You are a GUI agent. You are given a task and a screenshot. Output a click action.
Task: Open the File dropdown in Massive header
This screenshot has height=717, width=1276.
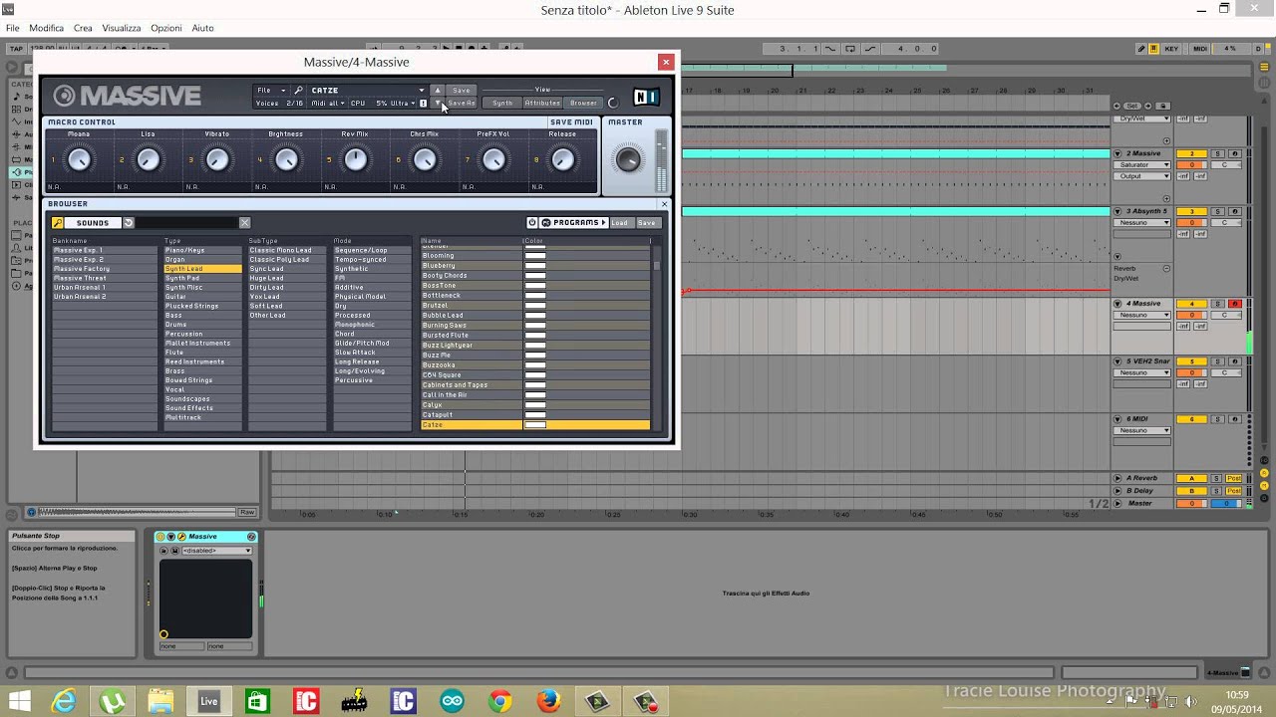(271, 90)
